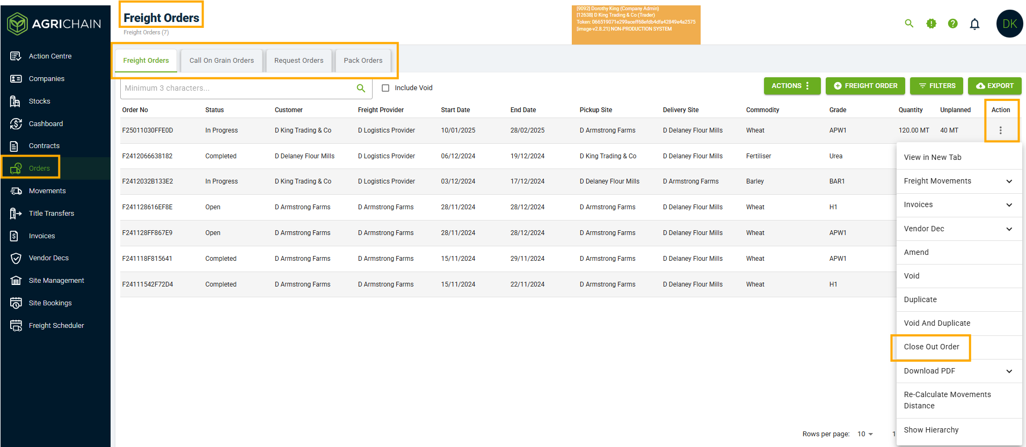The image size is (1026, 447).
Task: Expand Invoices submenu in action menu
Action: (x=1009, y=205)
